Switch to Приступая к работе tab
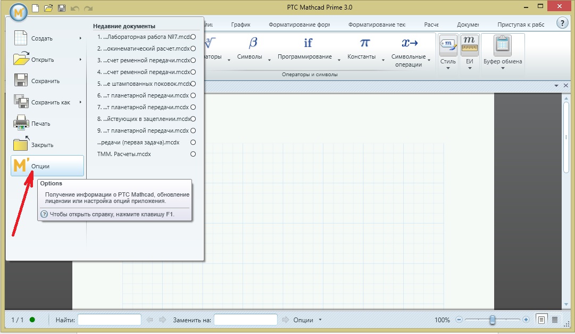Viewport: 575px width, 334px height. [521, 25]
